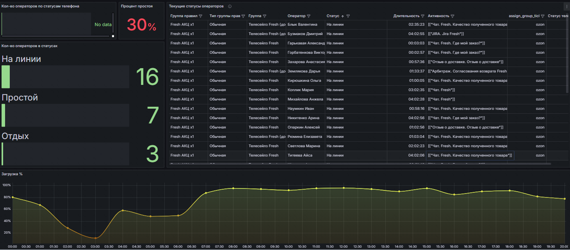Image resolution: width=570 pixels, height=250 pixels.
Task: Select operator cell Землякова Дарья
Action: pyautogui.click(x=305, y=71)
